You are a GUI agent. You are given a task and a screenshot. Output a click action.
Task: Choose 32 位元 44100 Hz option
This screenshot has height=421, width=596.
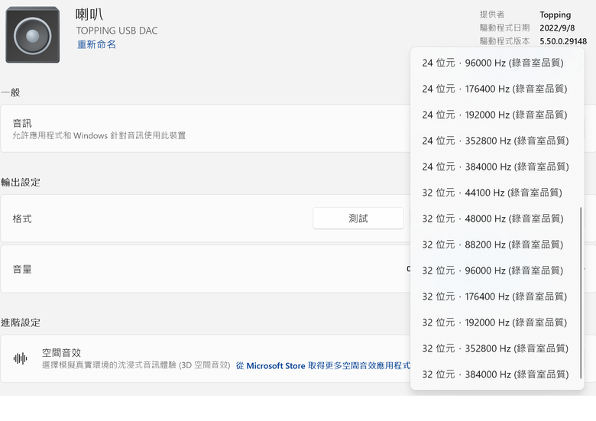pyautogui.click(x=497, y=193)
